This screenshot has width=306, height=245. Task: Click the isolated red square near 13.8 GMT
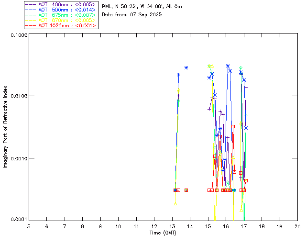tap(186, 190)
